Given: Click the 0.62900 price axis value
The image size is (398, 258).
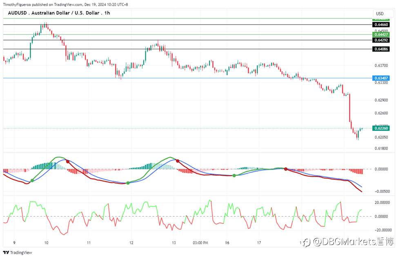Looking at the screenshot, I should [x=381, y=100].
